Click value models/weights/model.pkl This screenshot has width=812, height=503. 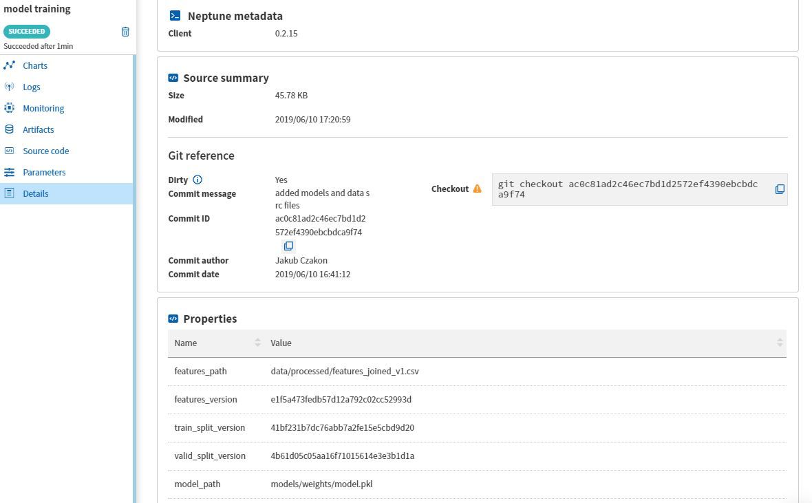tap(321, 484)
